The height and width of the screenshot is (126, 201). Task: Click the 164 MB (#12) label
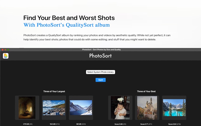55,124
